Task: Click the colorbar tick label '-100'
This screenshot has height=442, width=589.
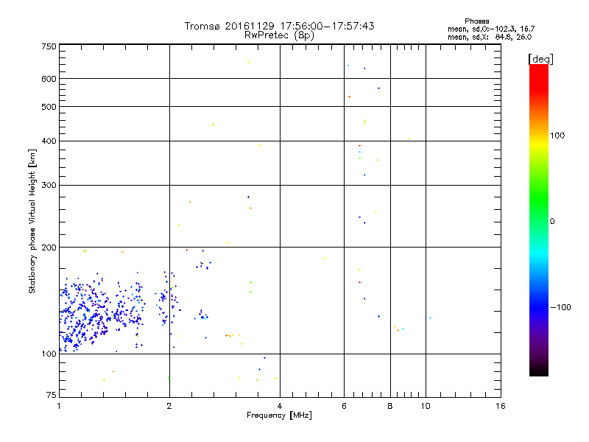Action: [x=561, y=307]
